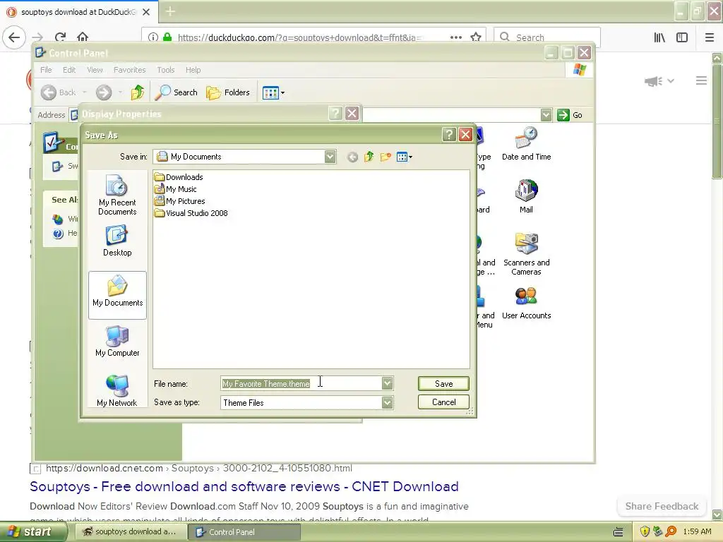Open page actions three-dot menu
The image size is (723, 542).
pyautogui.click(x=456, y=37)
